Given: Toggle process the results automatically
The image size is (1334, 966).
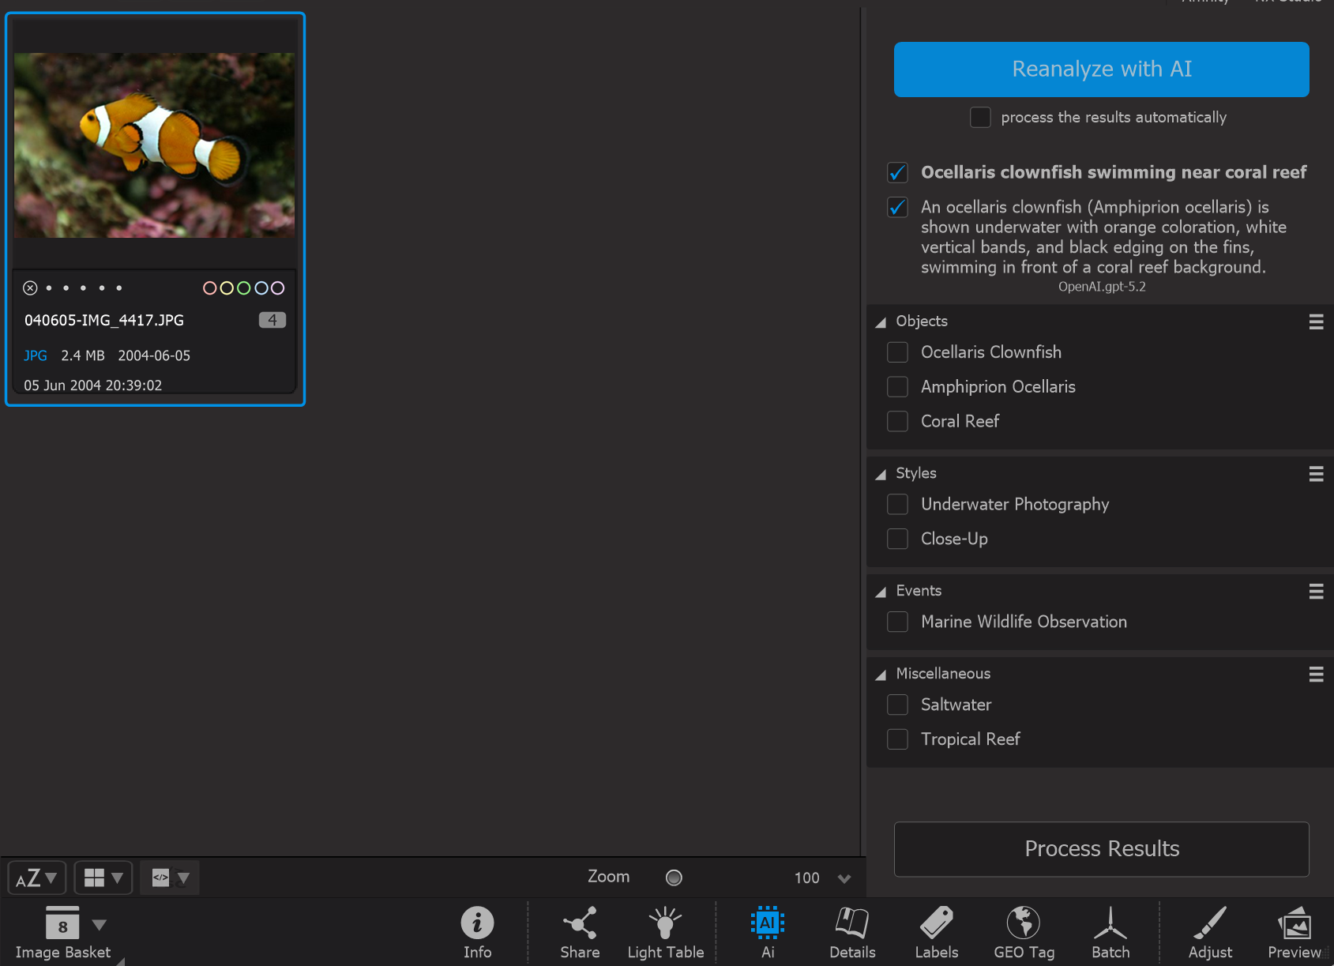Looking at the screenshot, I should click(x=980, y=117).
